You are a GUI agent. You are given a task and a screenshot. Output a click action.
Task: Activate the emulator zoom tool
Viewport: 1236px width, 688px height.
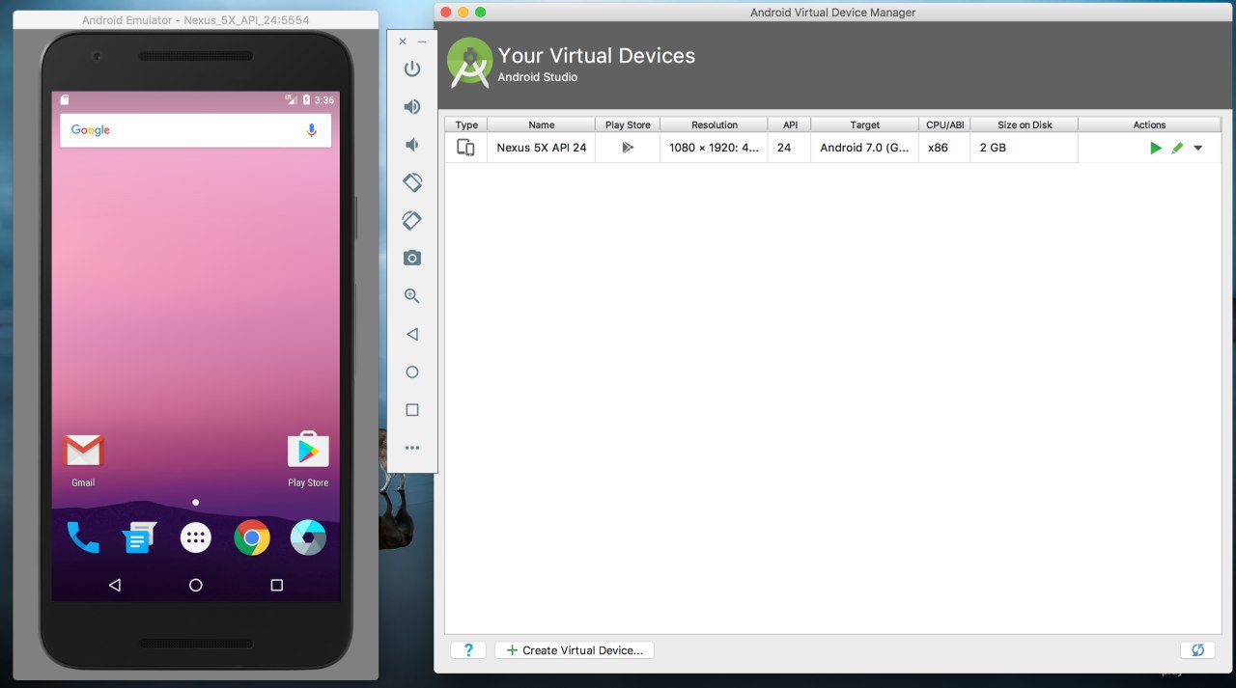point(412,296)
